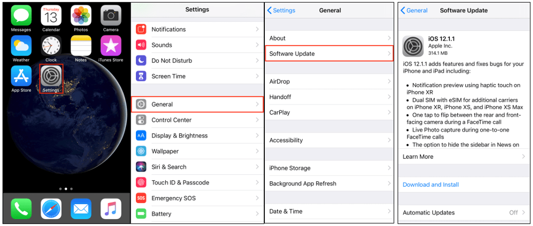Open Automatic Updates Off setting

[465, 212]
